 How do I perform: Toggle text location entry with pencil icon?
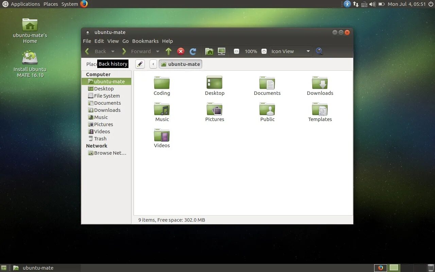pos(140,64)
